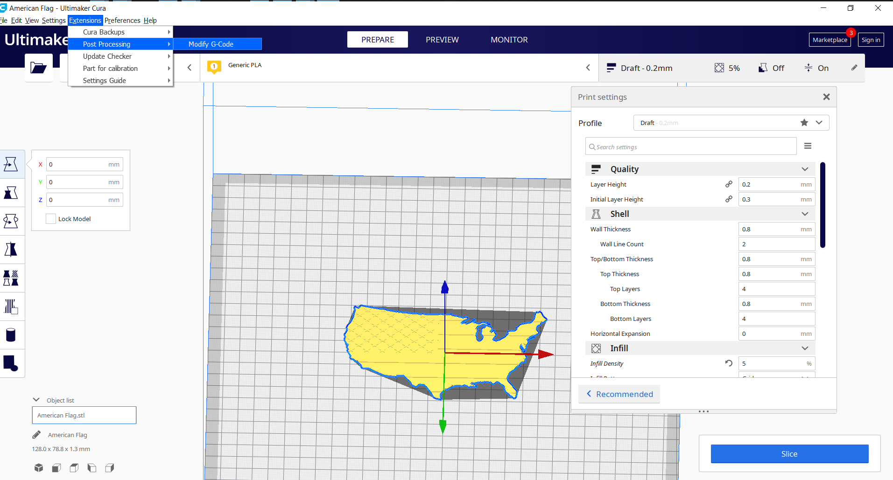Collapse the Shell settings section
The height and width of the screenshot is (480, 893).
pos(805,214)
